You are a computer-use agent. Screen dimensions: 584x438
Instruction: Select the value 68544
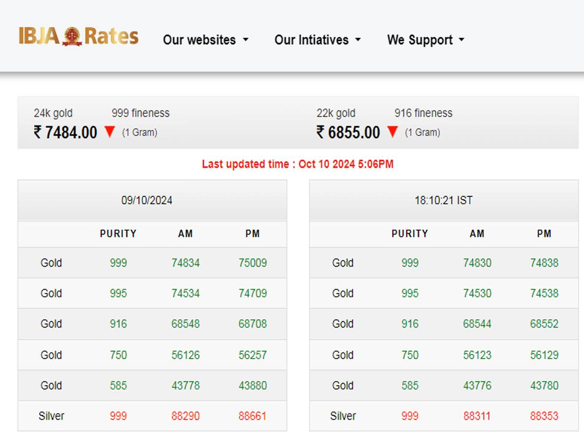click(477, 324)
